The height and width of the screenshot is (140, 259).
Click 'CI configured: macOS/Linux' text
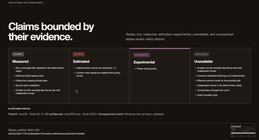tap(71, 114)
